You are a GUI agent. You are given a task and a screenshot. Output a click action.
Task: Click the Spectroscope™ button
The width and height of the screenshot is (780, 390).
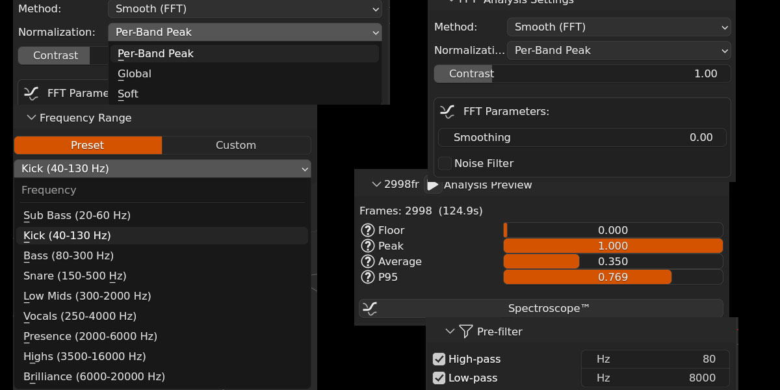point(541,308)
